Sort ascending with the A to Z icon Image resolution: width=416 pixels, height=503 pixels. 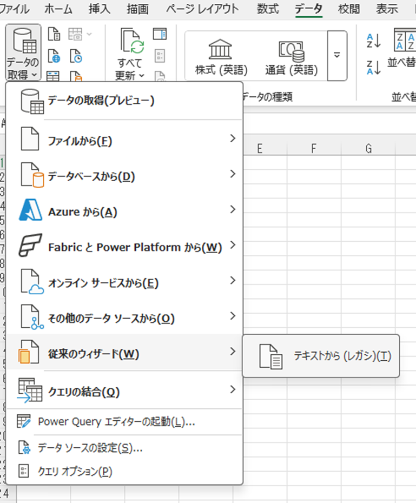click(374, 40)
